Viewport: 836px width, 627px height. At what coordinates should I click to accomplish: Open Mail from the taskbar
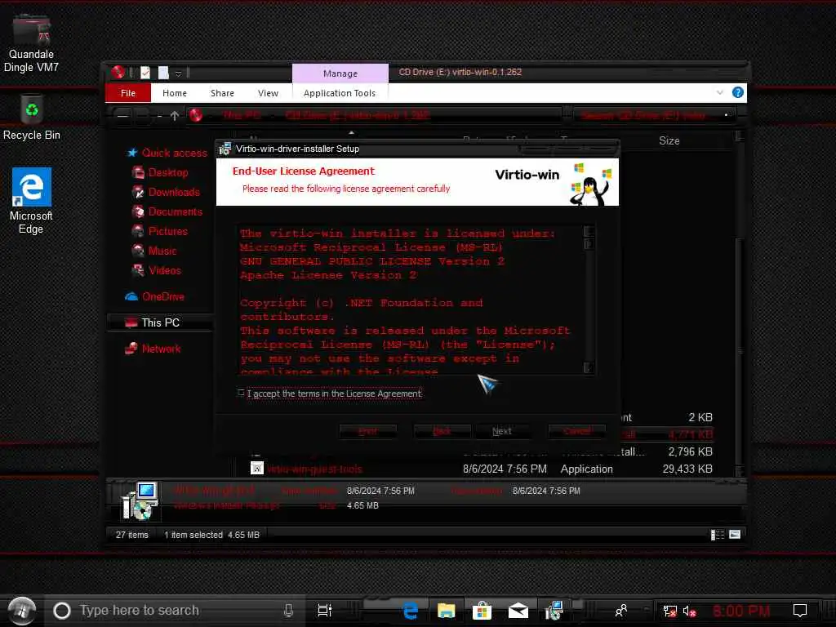(x=518, y=611)
